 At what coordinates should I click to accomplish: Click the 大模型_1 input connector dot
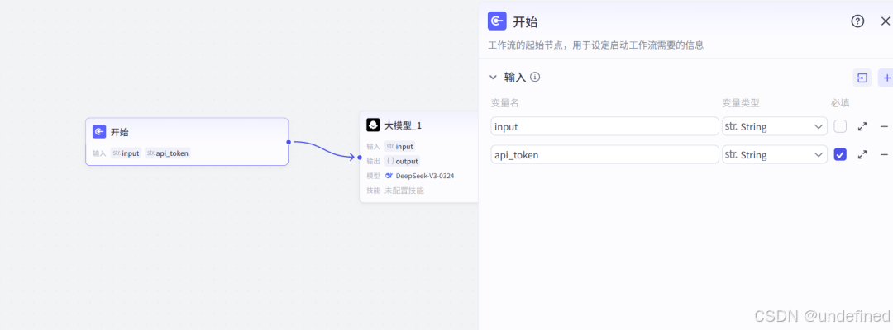pyautogui.click(x=360, y=158)
